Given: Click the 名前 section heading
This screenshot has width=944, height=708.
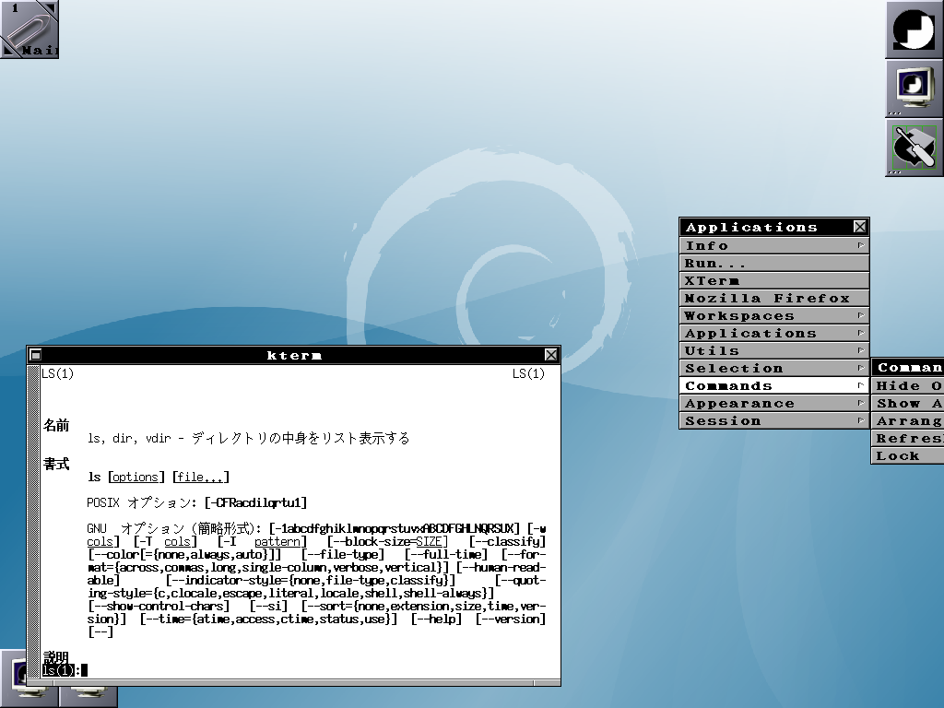Looking at the screenshot, I should (x=56, y=426).
